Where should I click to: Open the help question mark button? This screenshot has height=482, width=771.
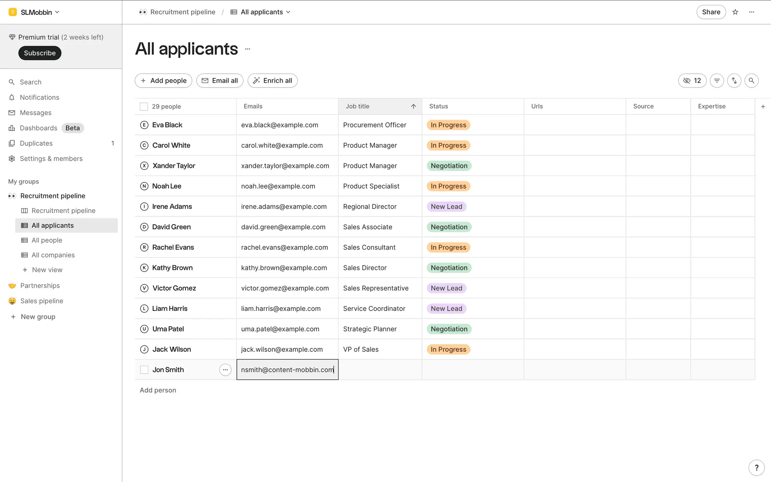[x=757, y=468]
